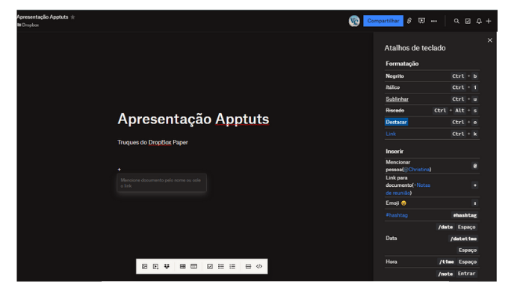
Task: Click the Inserir section heading
Action: (394, 152)
